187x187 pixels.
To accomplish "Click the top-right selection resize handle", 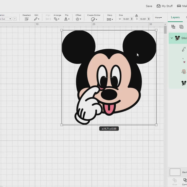I will pos(156,30).
